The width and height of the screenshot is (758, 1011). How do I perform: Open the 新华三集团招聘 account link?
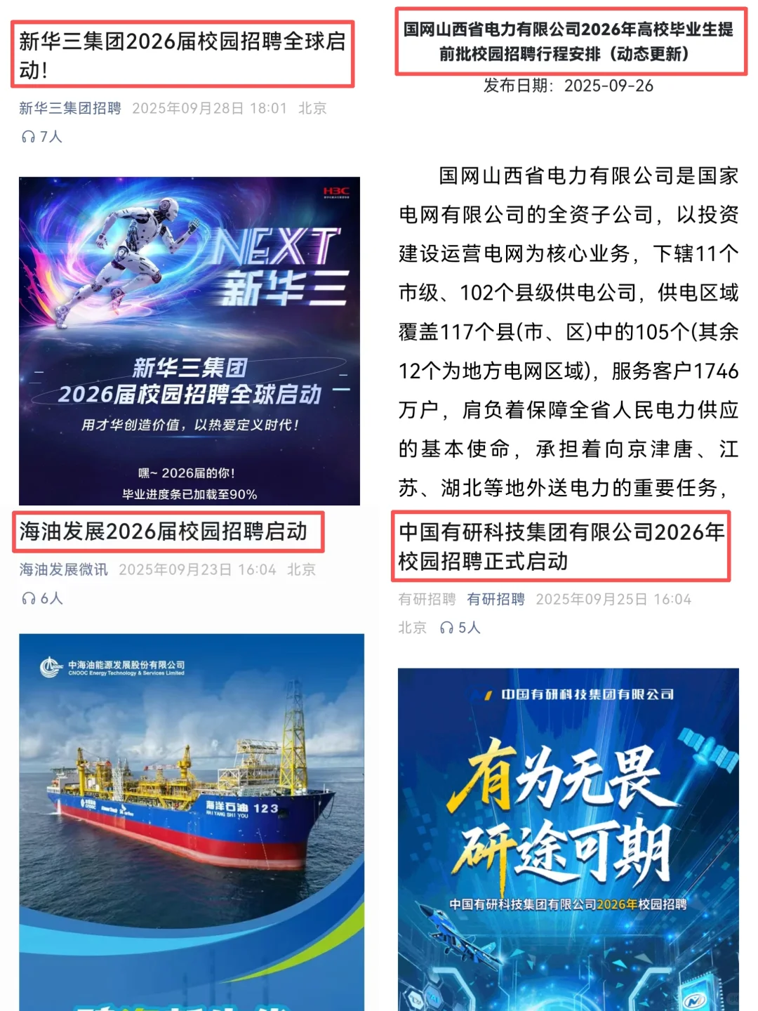point(69,108)
